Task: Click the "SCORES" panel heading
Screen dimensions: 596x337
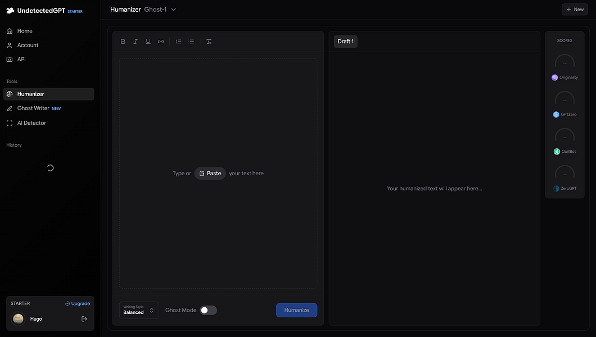Action: 565,40
